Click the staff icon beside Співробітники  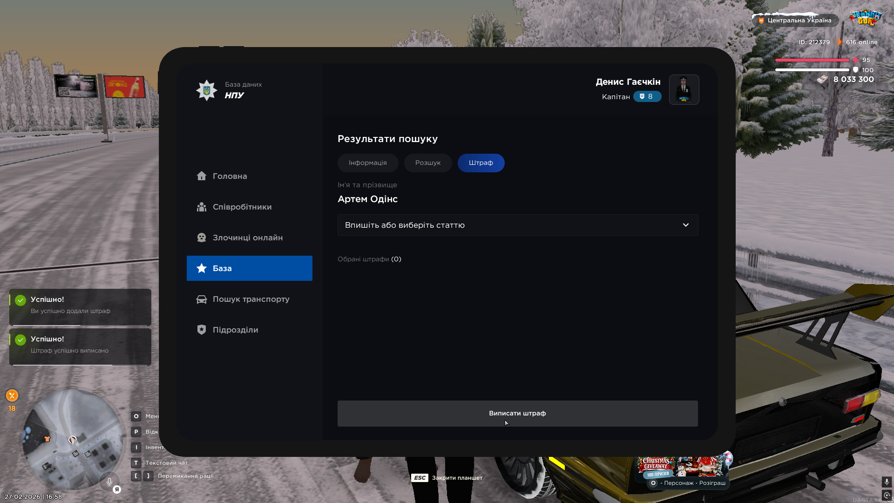[x=201, y=207]
